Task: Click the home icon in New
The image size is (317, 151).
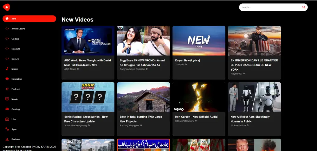Action: [7, 19]
